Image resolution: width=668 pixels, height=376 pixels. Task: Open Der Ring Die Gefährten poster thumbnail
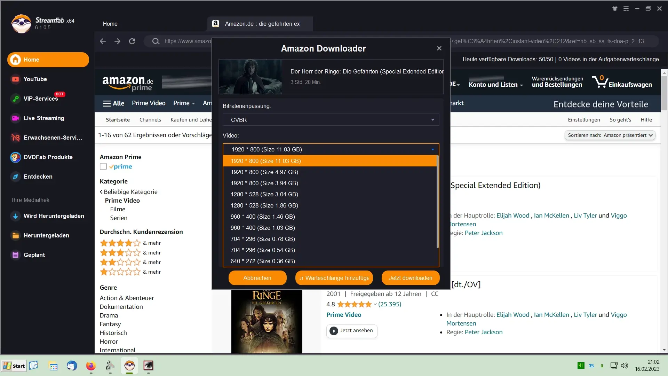(x=267, y=322)
